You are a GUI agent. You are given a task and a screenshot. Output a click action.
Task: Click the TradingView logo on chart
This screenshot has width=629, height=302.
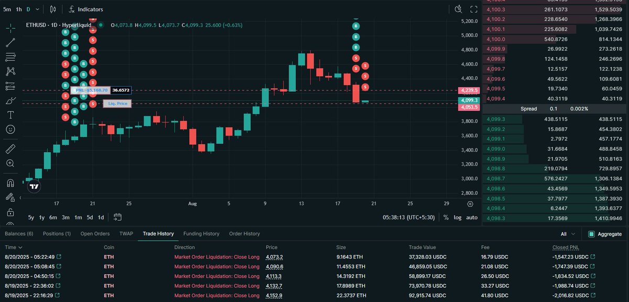34,186
